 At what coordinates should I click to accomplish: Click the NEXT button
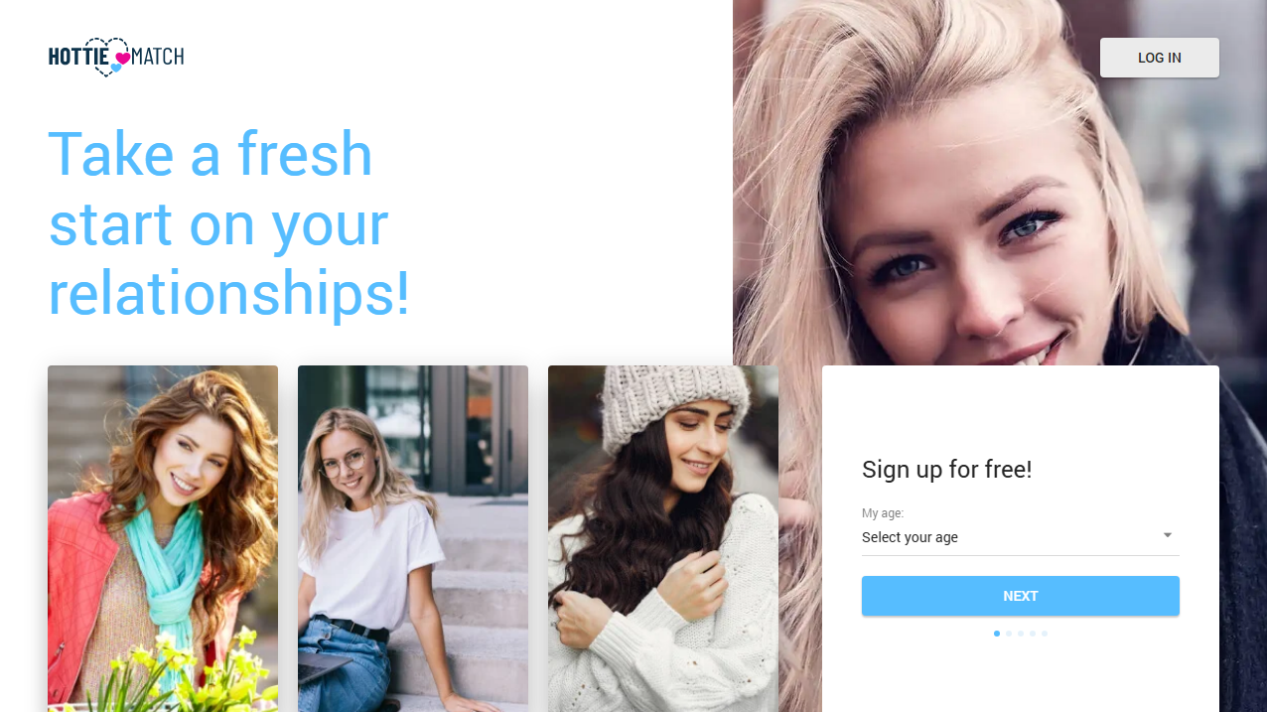pos(1021,596)
